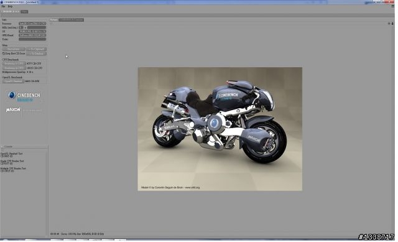Click the To Database button

click(36, 54)
